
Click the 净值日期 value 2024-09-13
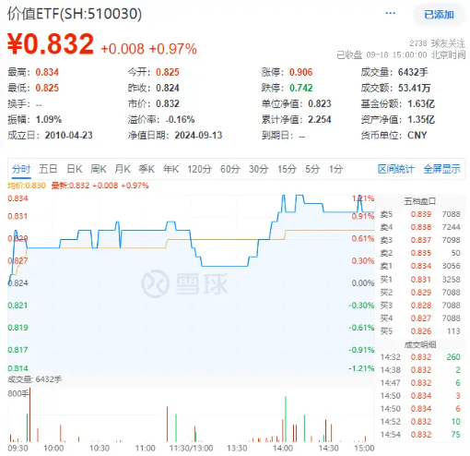point(198,135)
